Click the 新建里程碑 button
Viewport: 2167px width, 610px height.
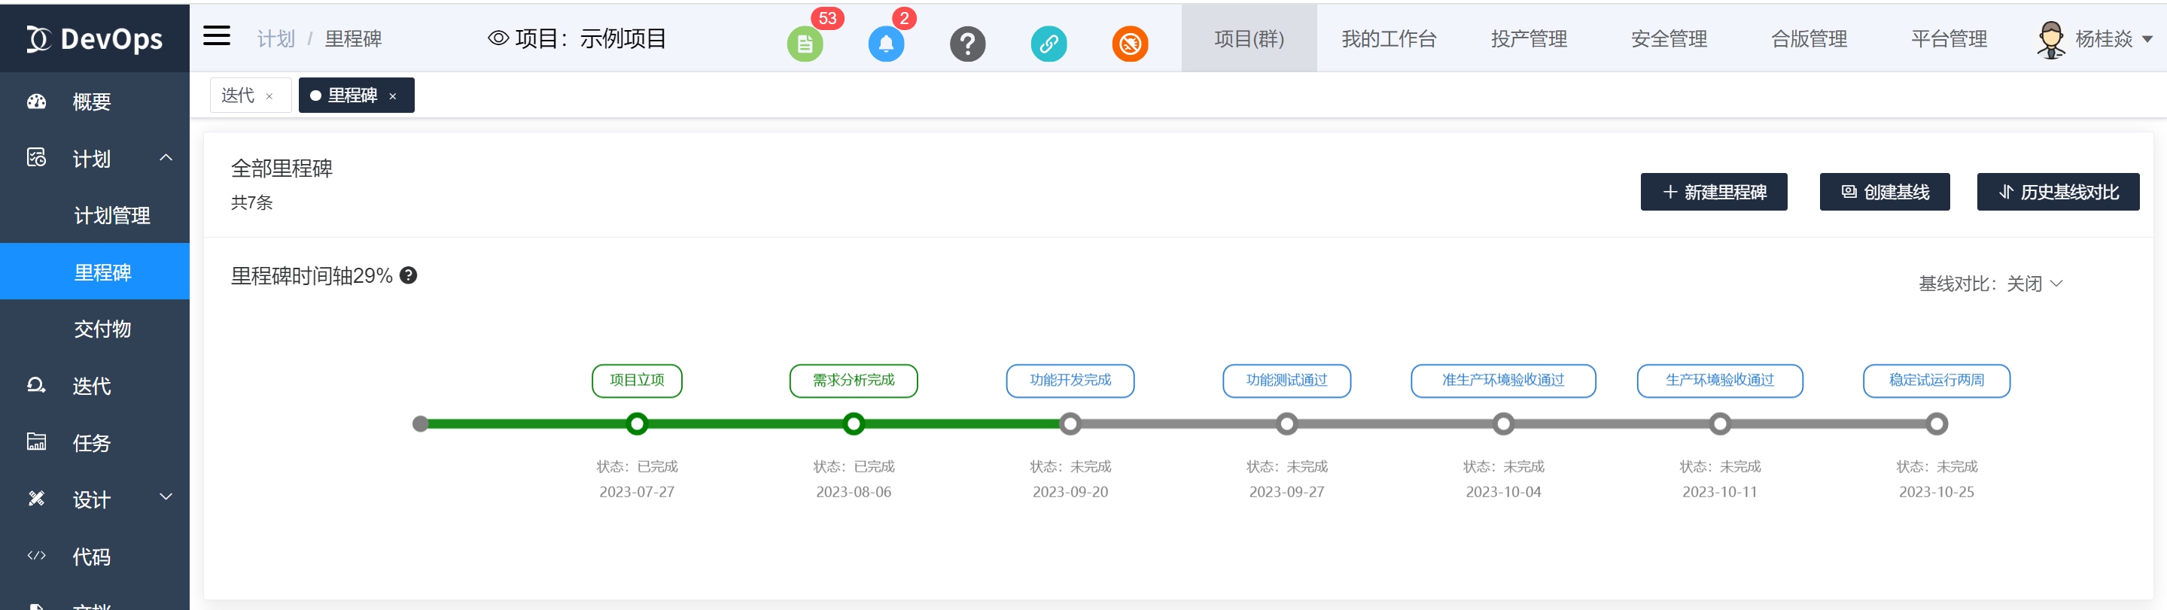[1712, 193]
